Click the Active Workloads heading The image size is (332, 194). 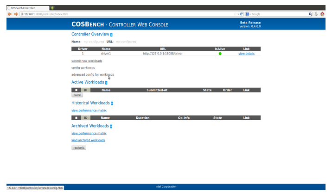(88, 82)
